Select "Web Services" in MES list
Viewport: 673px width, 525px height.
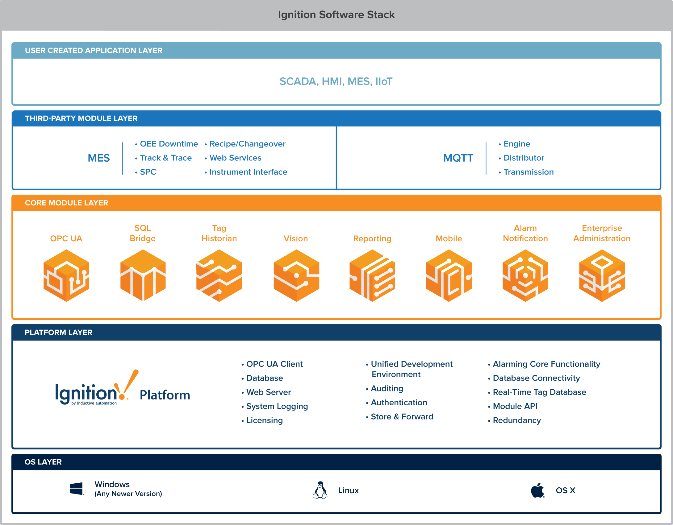tap(236, 158)
